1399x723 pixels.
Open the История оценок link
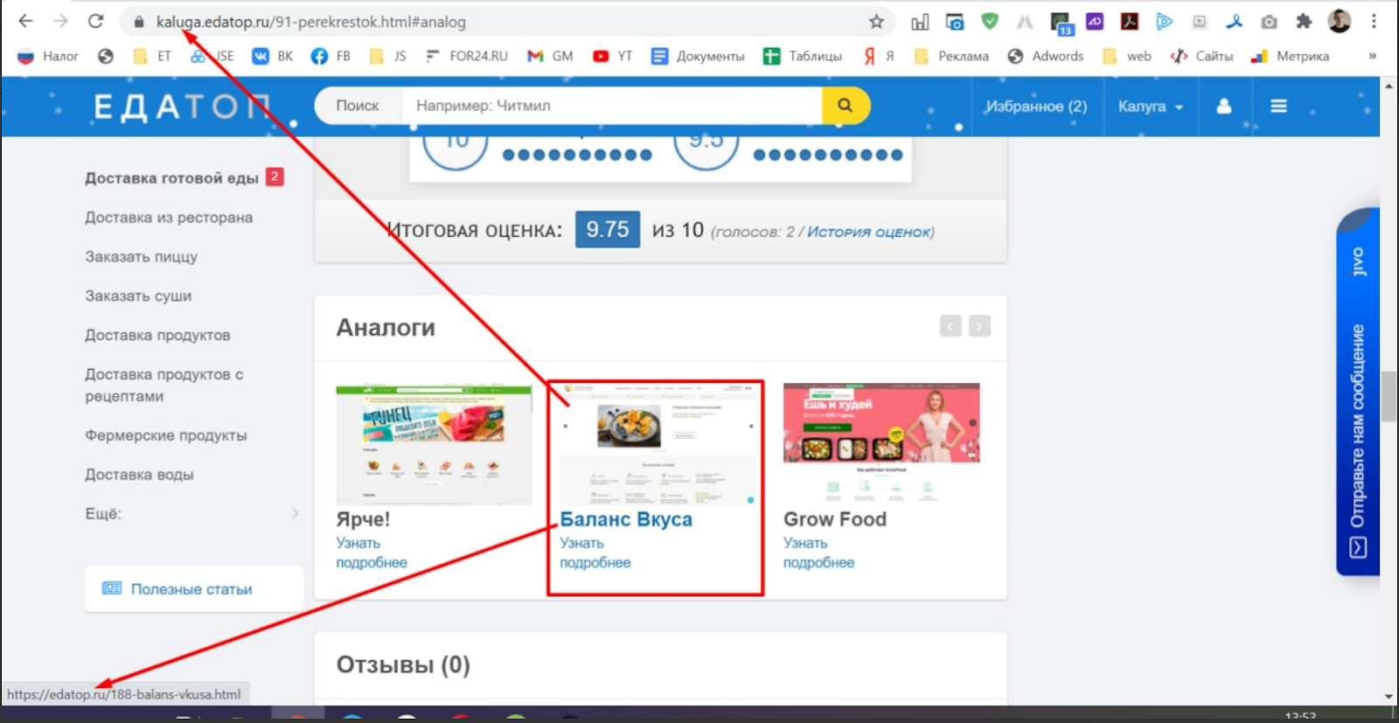[869, 233]
